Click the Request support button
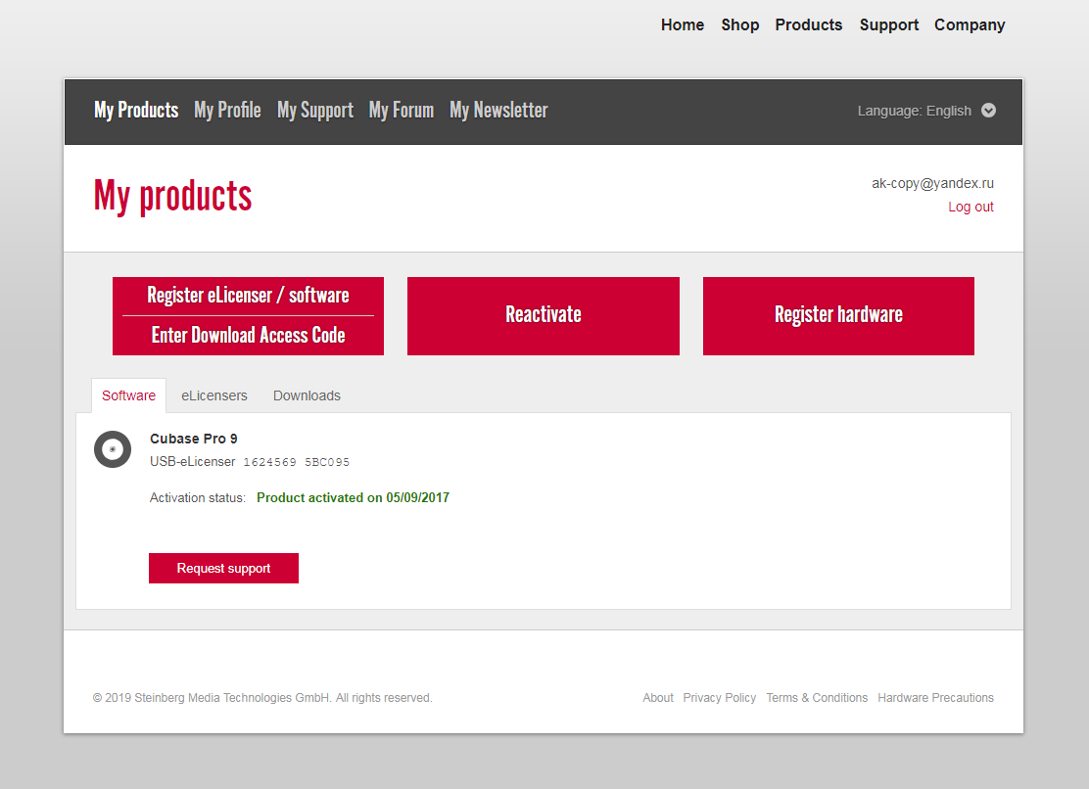 click(223, 569)
